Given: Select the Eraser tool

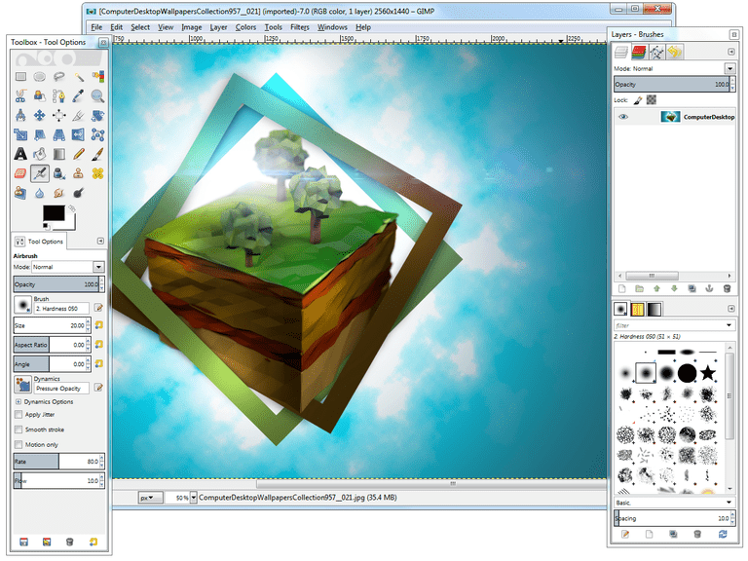Looking at the screenshot, I should coord(20,173).
